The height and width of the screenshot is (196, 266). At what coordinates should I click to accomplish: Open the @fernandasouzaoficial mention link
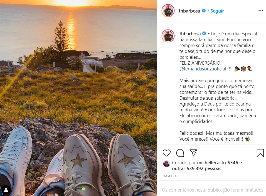(203, 69)
